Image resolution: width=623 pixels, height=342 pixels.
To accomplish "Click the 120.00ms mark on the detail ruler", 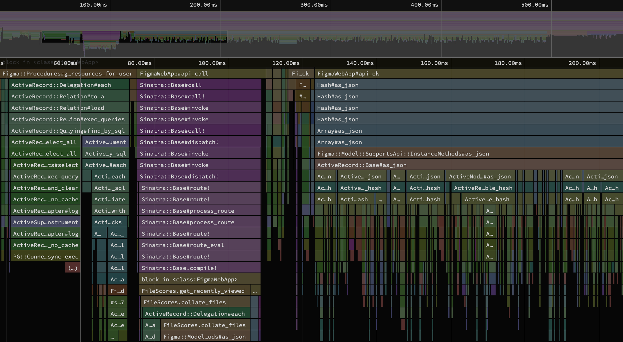I will (x=286, y=63).
